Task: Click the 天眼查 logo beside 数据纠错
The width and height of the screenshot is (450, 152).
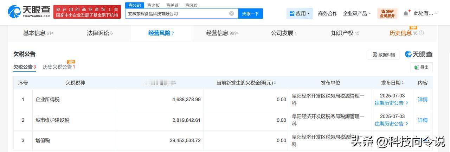Action: 419,54
